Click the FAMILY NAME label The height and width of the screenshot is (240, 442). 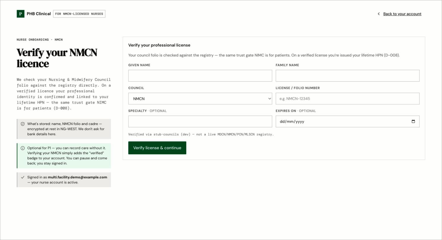287,65
